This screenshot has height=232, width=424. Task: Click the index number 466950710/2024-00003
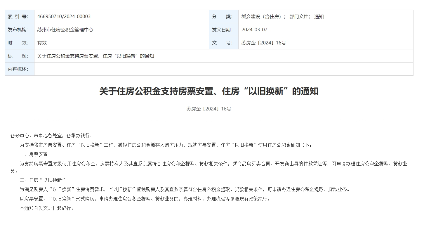(64, 16)
